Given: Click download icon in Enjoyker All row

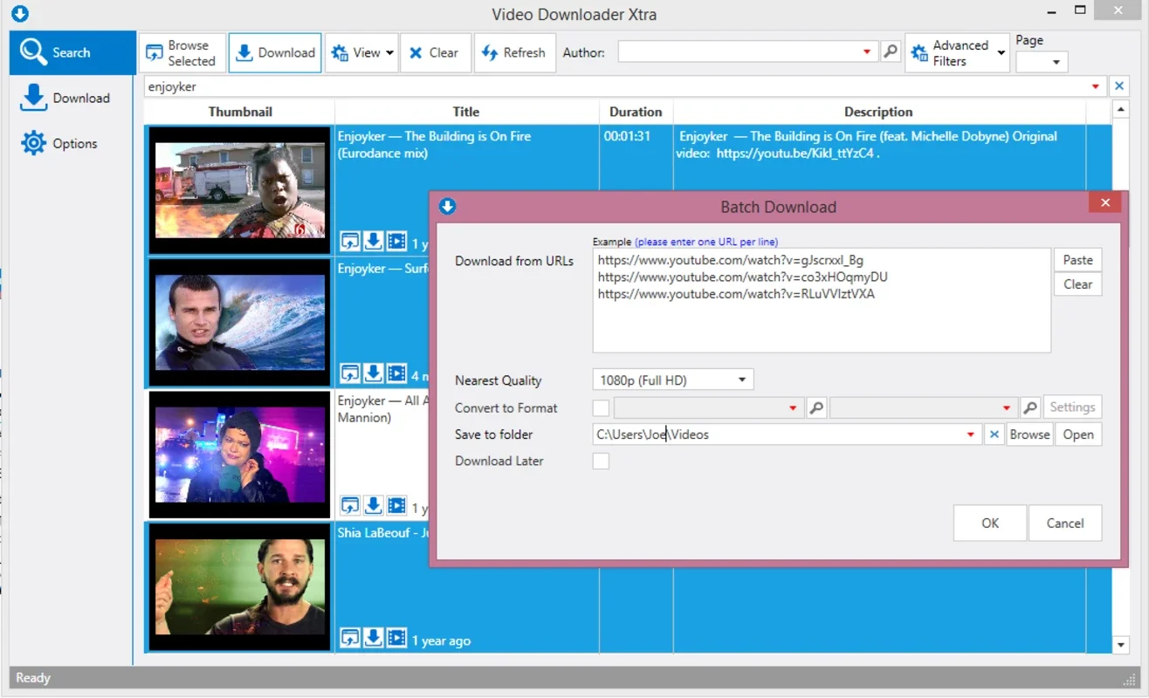Looking at the screenshot, I should tap(373, 505).
